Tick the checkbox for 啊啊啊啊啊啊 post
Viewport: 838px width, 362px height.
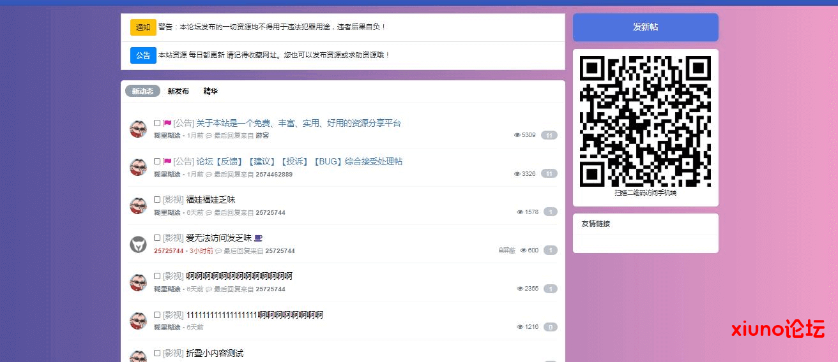157,276
